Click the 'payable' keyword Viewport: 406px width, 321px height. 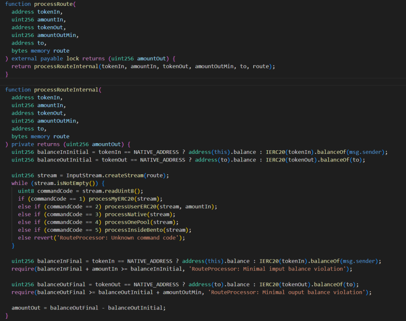[x=51, y=59]
